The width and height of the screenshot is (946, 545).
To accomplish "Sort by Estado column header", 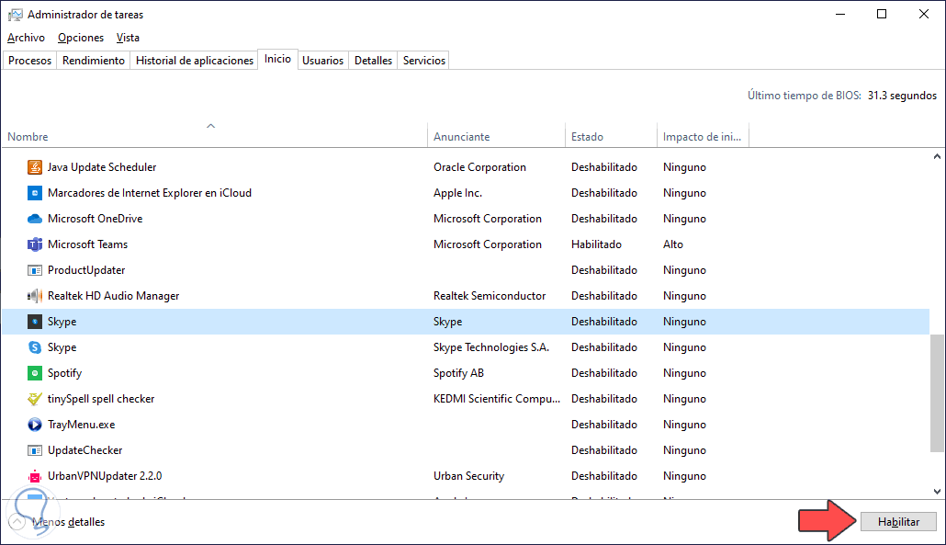I will point(588,137).
